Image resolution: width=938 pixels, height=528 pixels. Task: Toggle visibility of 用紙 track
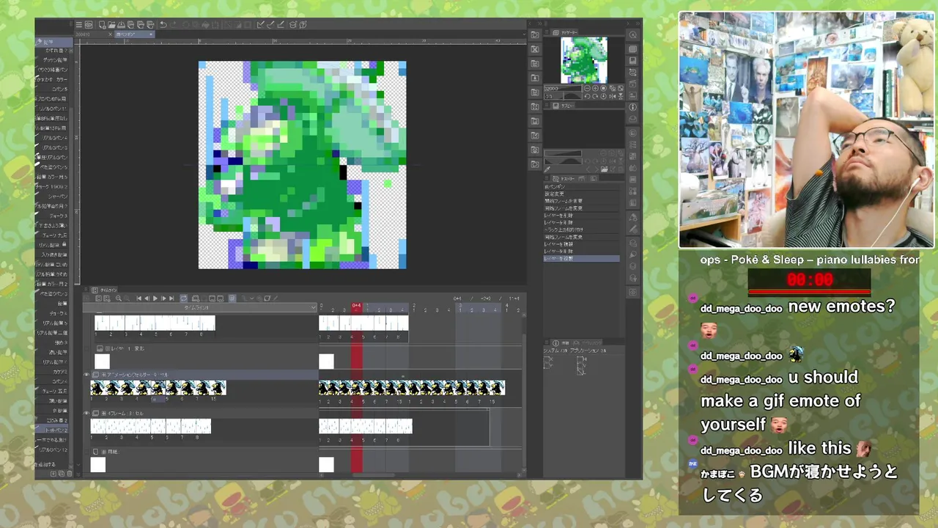coord(86,452)
